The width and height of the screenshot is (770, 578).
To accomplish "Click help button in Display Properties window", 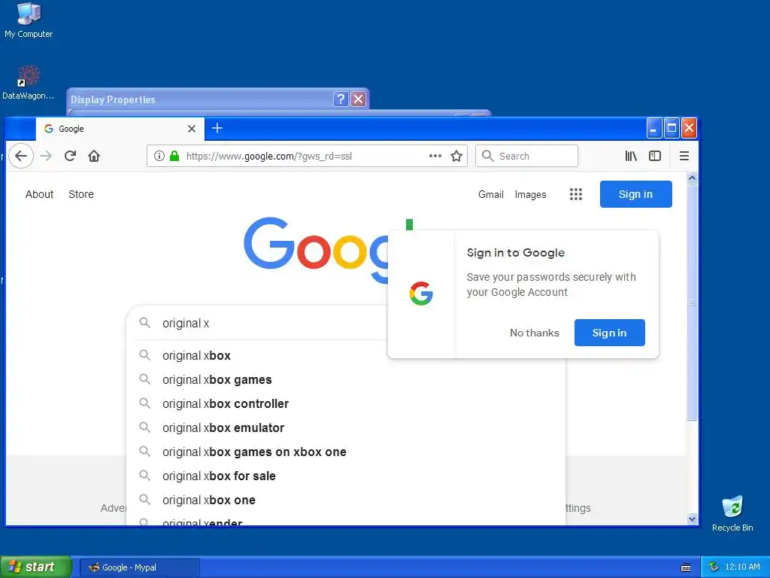I will pos(341,99).
